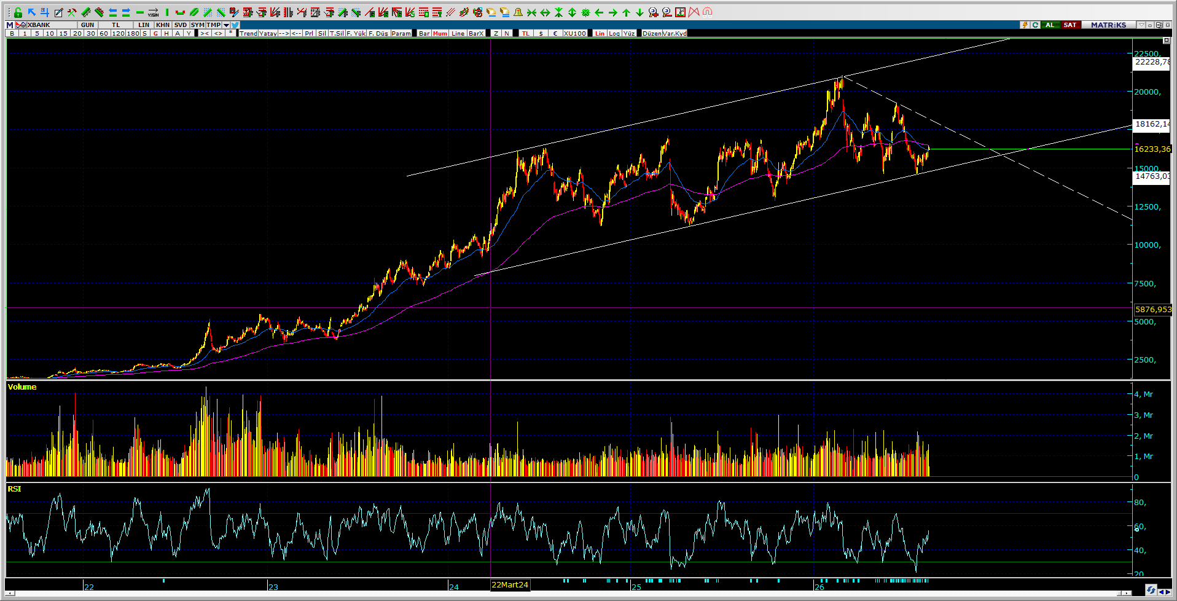The width and height of the screenshot is (1177, 601).
Task: Select the green horizontal line tool
Action: pos(139,12)
